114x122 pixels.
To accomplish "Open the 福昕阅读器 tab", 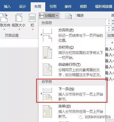I will (x=104, y=7).
